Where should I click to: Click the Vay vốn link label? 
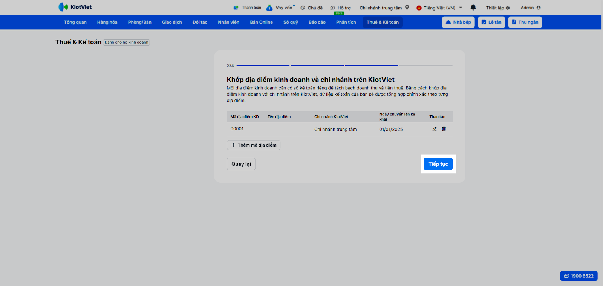[284, 8]
